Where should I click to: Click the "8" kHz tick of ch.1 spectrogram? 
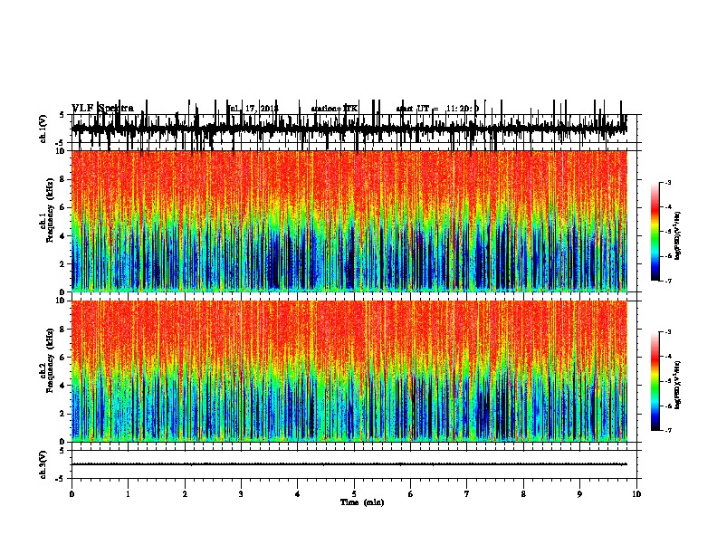[x=63, y=179]
